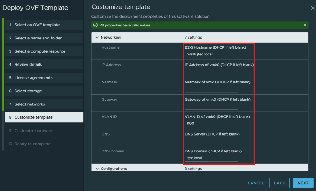
Task: Dismiss the valid values banner
Action: tap(305, 25)
